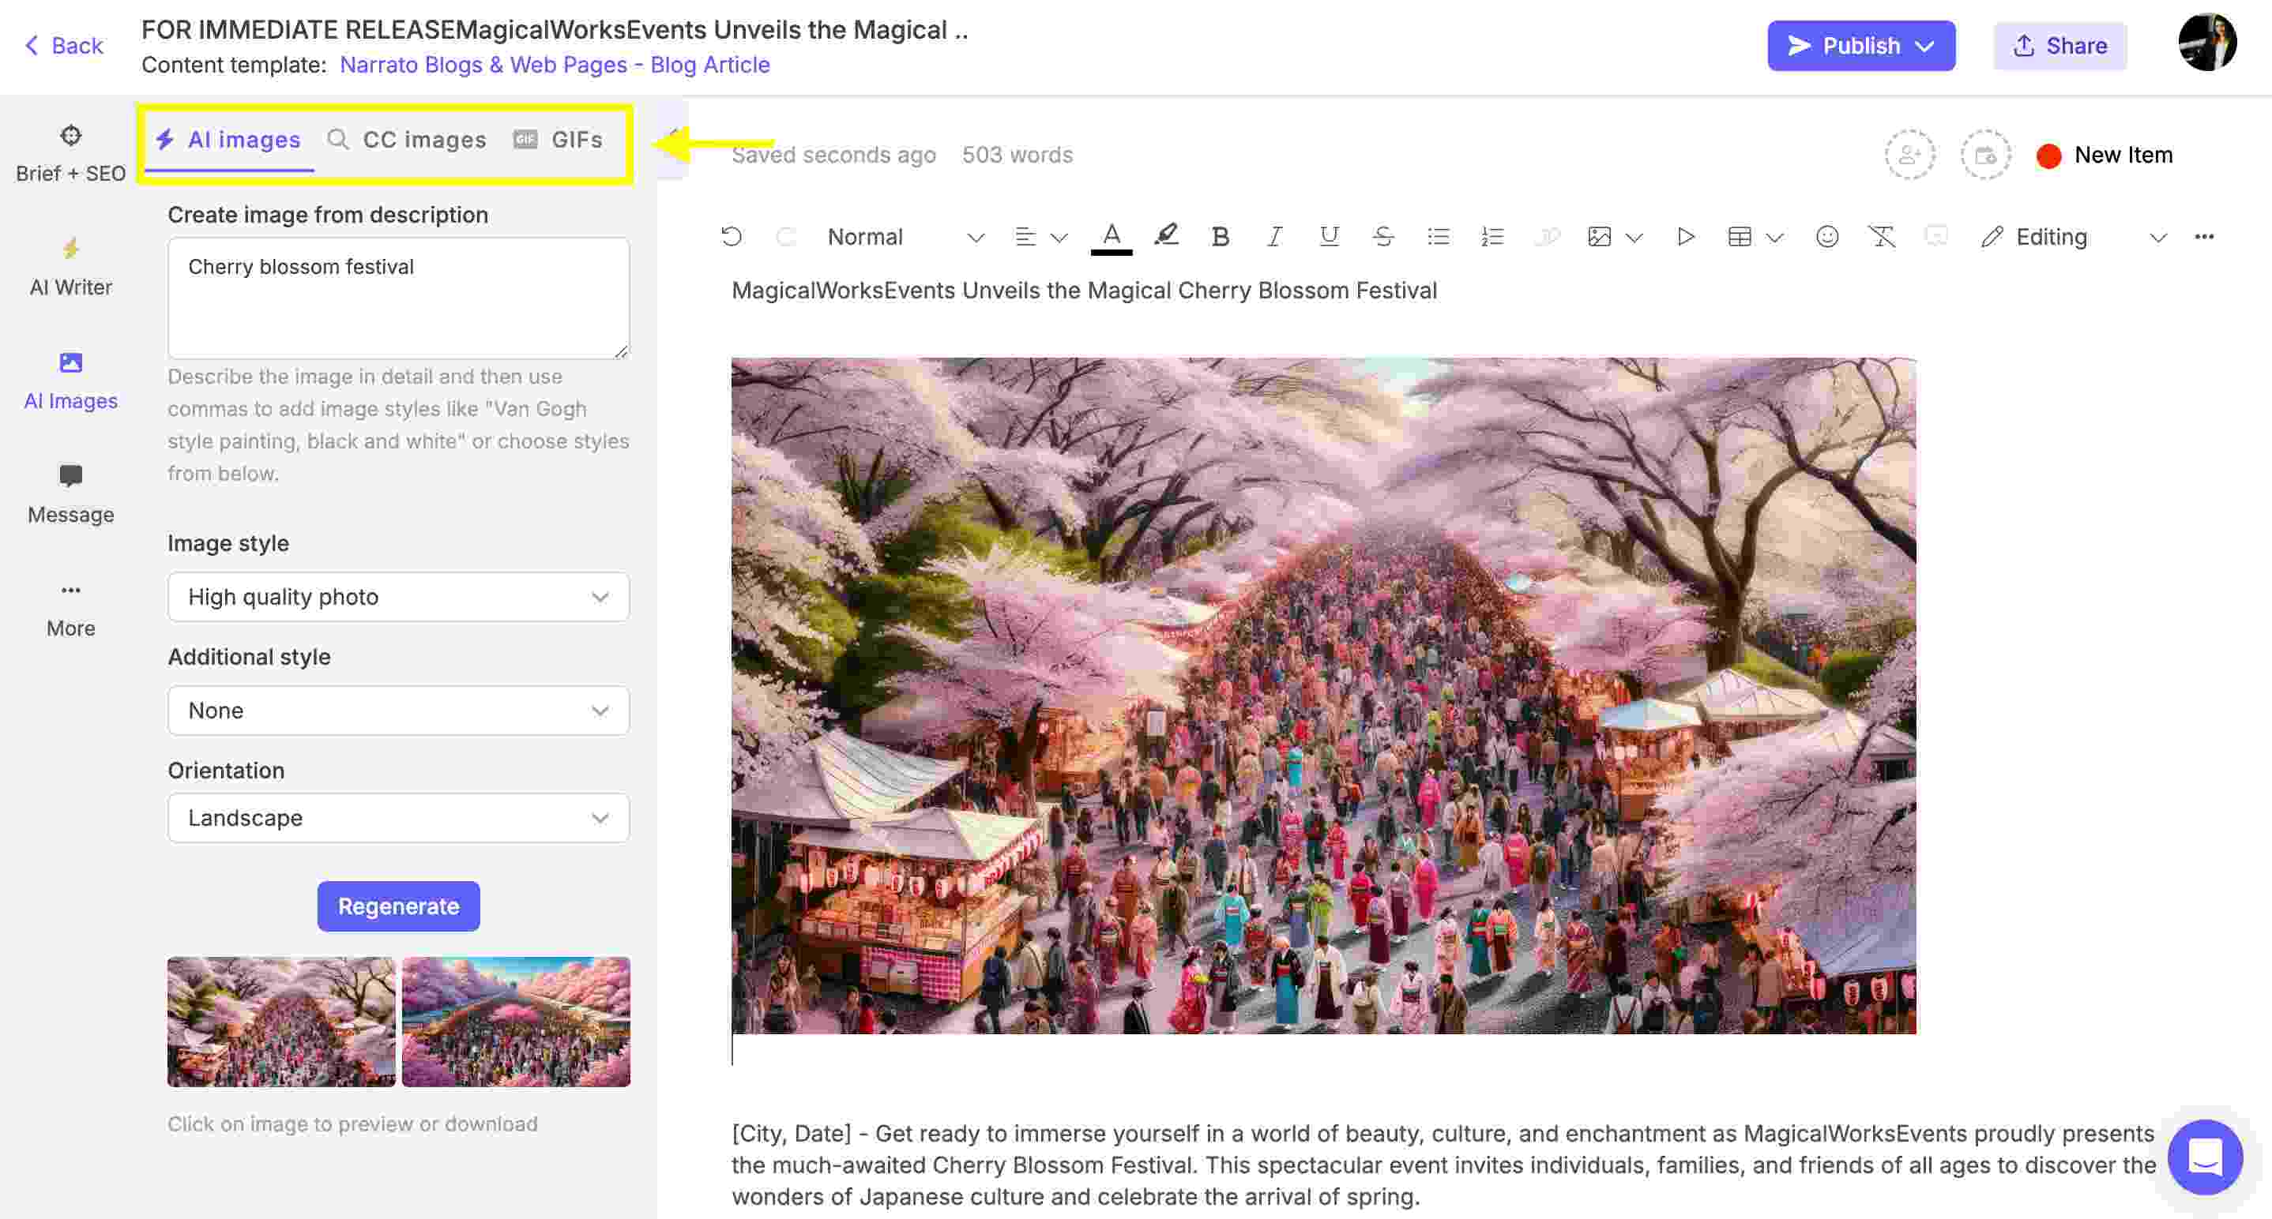Open the Message panel
The height and width of the screenshot is (1219, 2272).
pos(70,494)
